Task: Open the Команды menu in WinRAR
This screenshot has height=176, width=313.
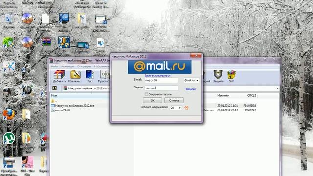Action: (x=67, y=66)
